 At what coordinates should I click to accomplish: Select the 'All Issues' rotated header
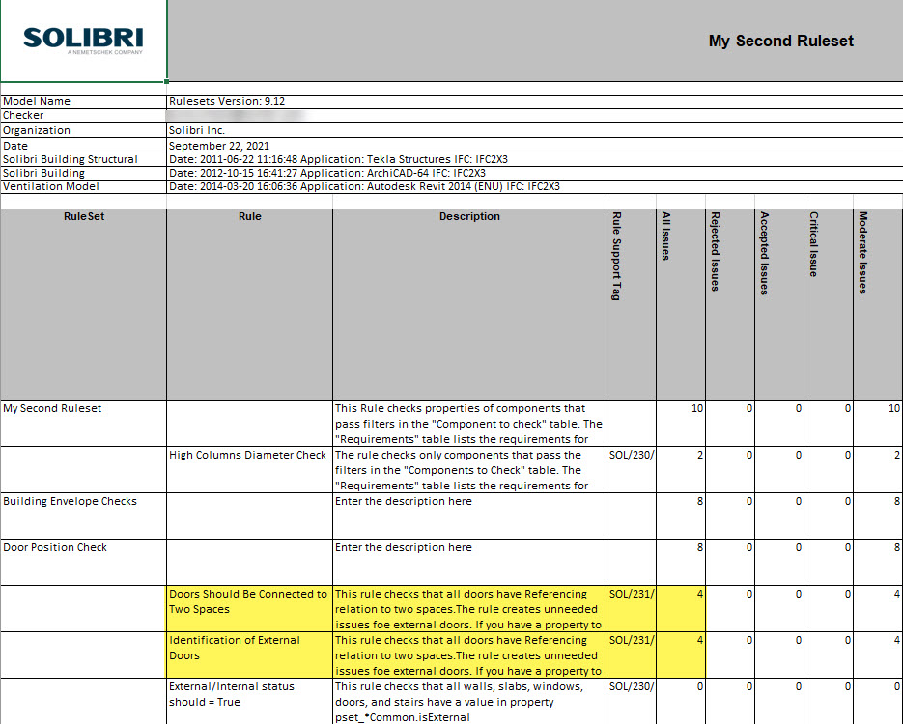coord(681,304)
